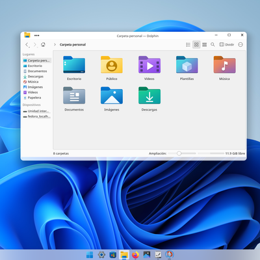
Task: Open the image viewer icon in the taskbar
Action: 147,255
